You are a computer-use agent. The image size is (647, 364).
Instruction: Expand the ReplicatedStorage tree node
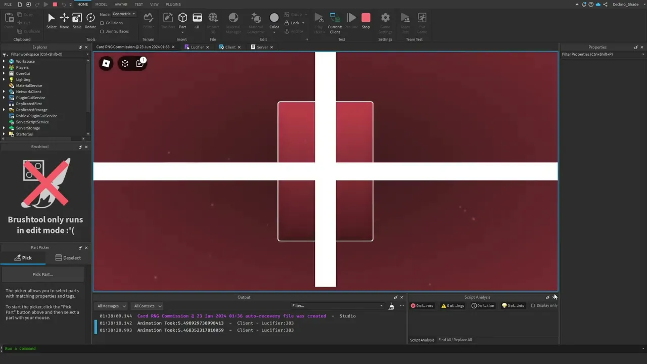point(4,110)
